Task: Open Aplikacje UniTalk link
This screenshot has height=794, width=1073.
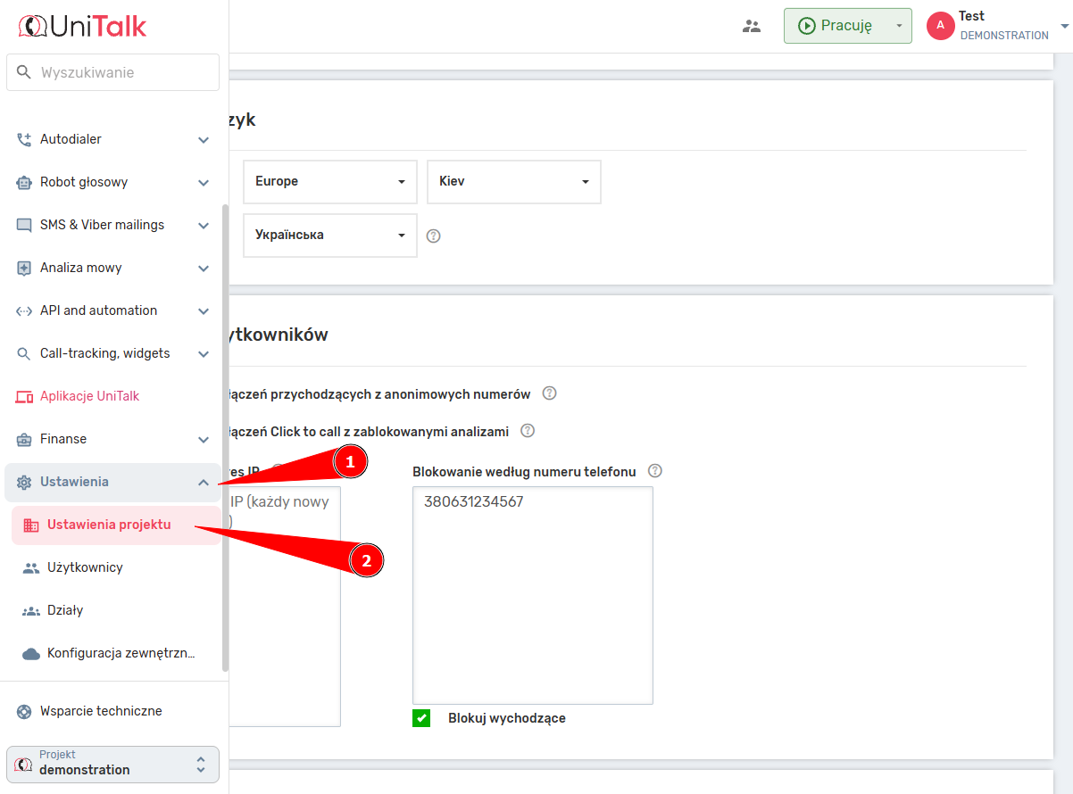Action: tap(89, 396)
